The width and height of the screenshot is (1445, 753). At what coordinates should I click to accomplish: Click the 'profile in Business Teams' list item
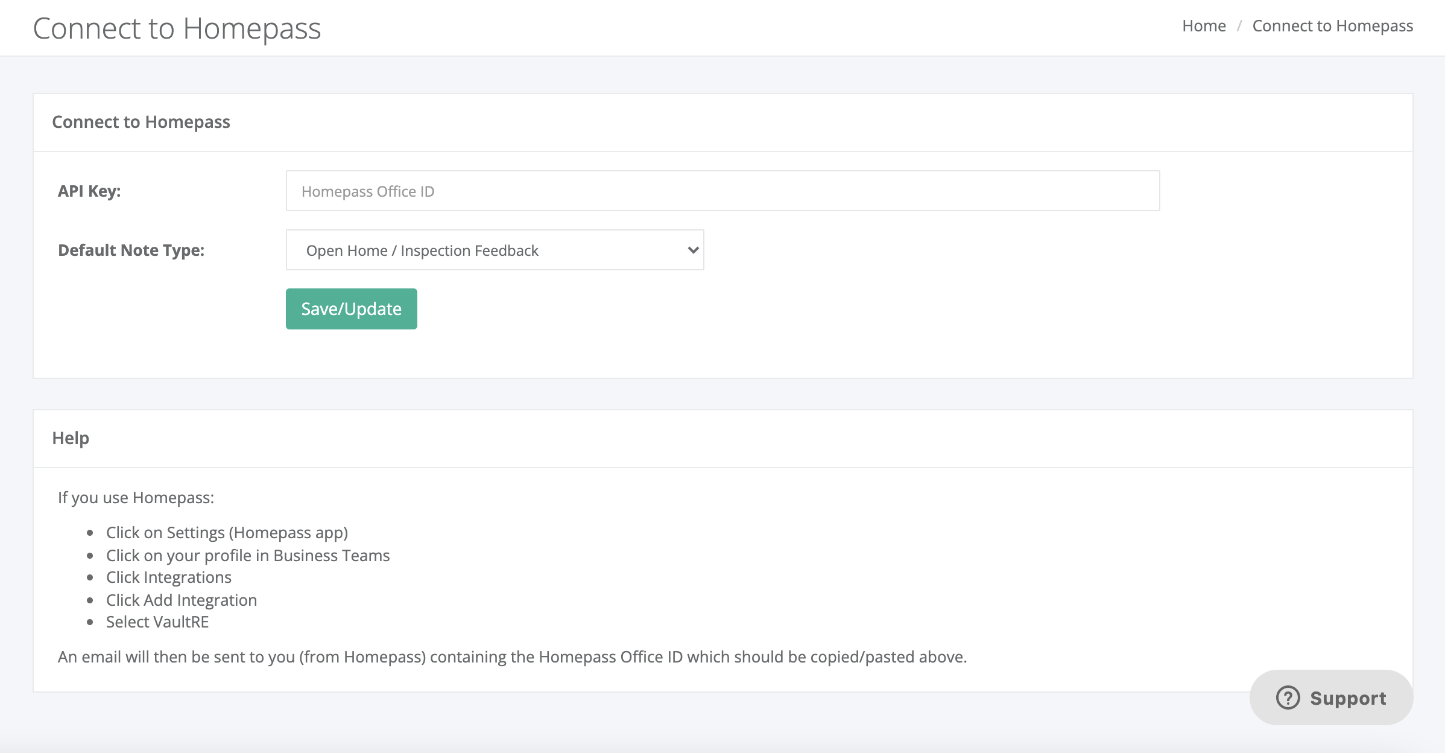click(248, 555)
